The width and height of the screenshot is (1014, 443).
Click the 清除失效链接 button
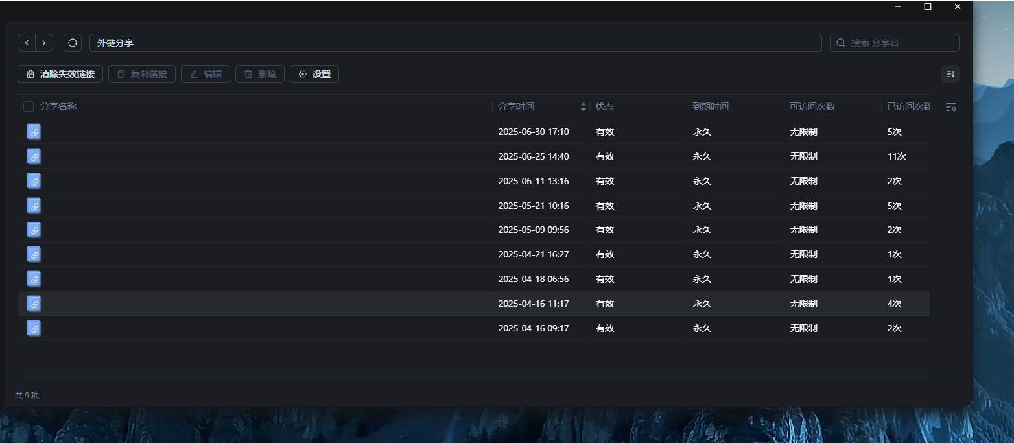(x=60, y=74)
